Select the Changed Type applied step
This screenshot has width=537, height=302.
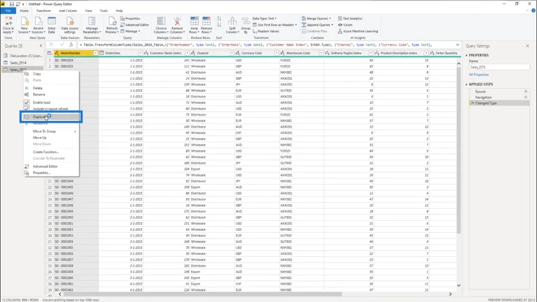coord(499,103)
